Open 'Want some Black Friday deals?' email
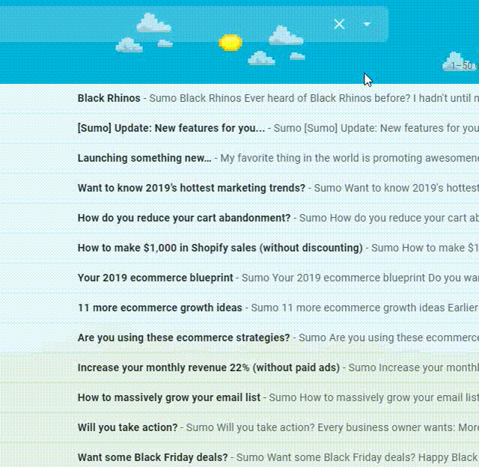 coord(153,457)
